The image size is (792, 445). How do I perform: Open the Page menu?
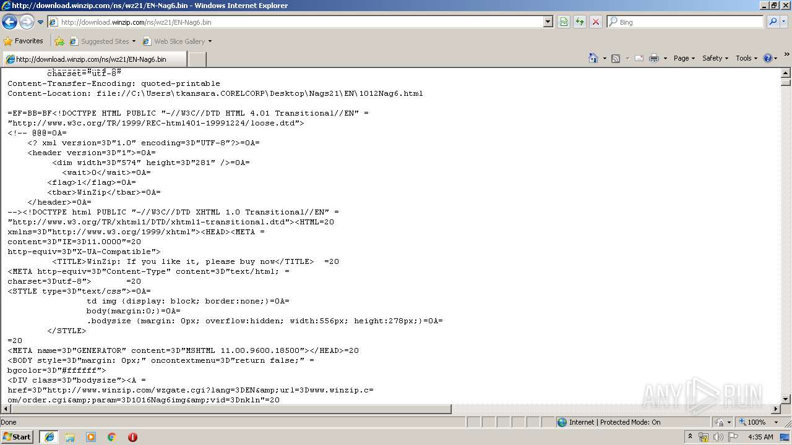coord(684,58)
